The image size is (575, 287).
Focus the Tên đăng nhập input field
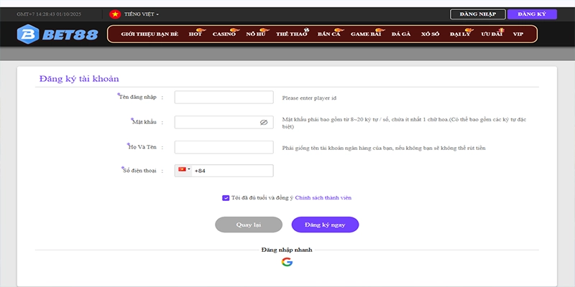point(224,98)
